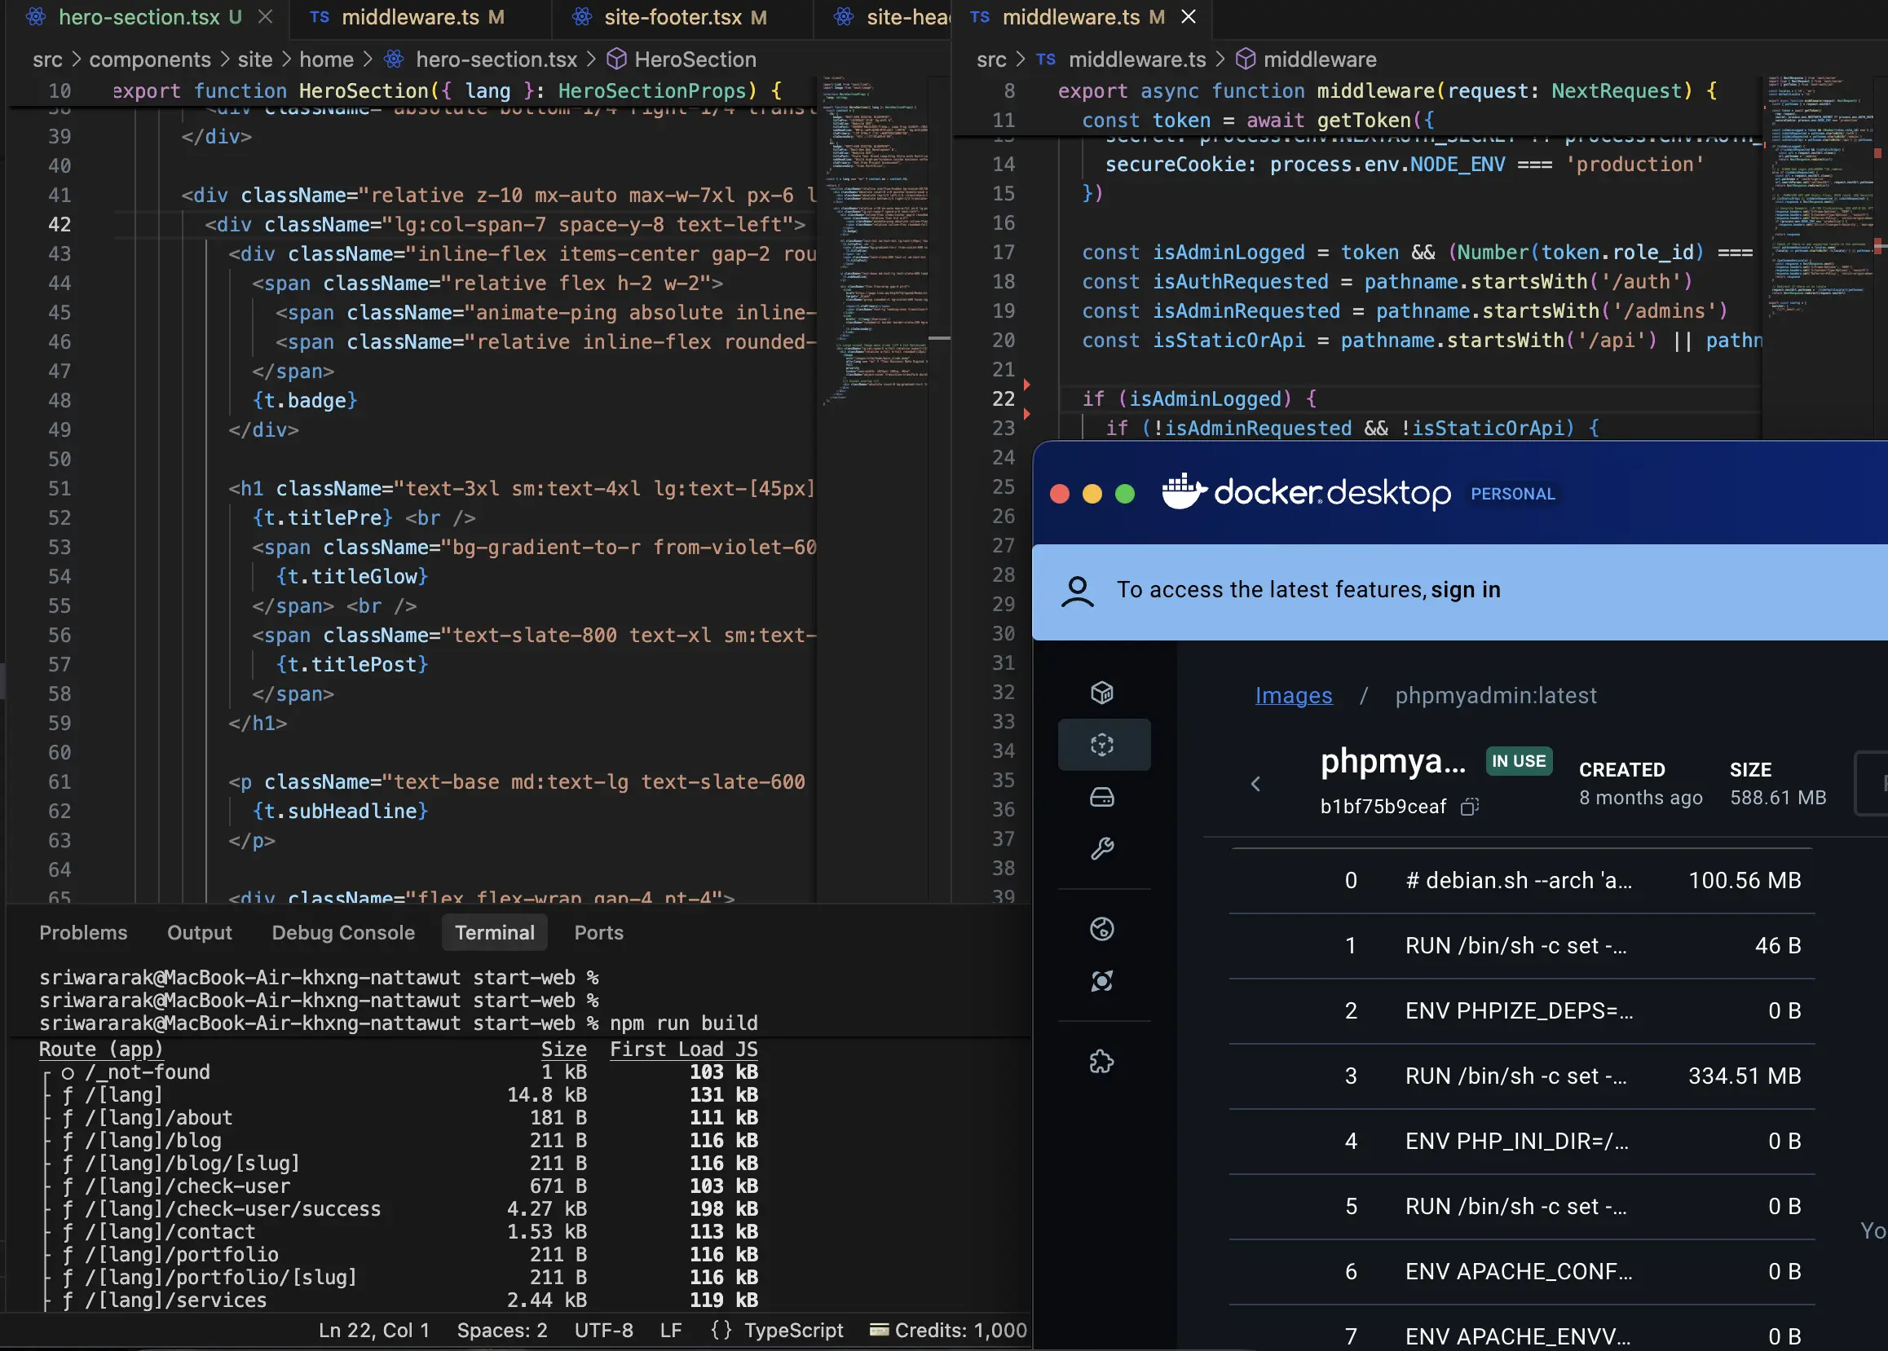Select layer 2 ENV PHPIZE_DEPS row
The width and height of the screenshot is (1888, 1351).
point(1521,1010)
